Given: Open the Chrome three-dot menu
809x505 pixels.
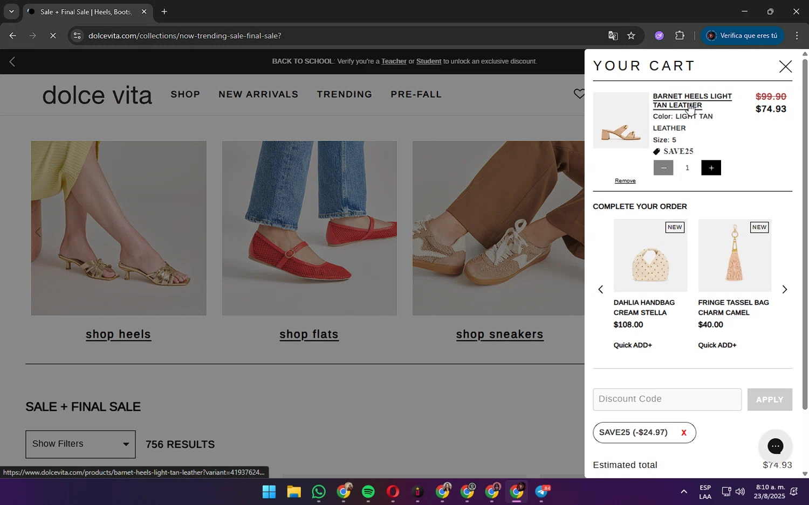Looking at the screenshot, I should [x=797, y=36].
